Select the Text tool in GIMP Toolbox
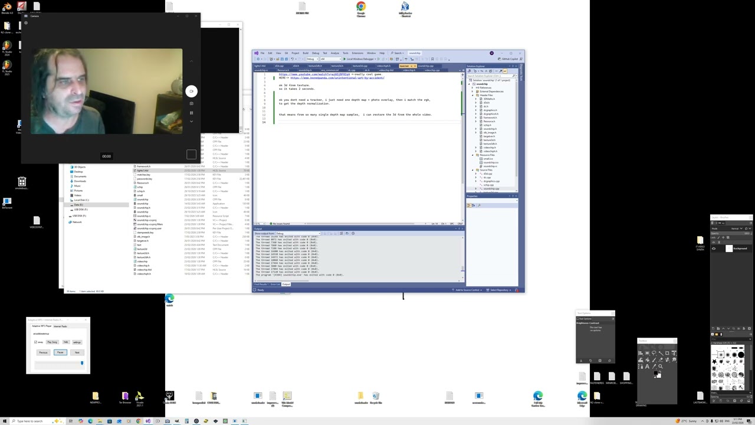The height and width of the screenshot is (425, 755). coord(647,367)
